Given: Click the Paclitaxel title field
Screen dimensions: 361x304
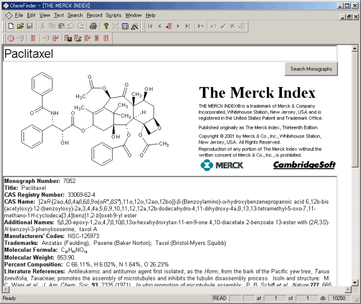Looking at the screenshot, I should click(170, 54).
